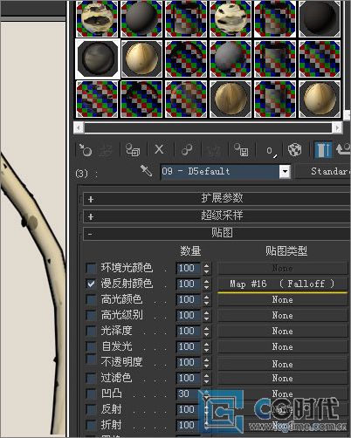Enable the 自发光 map checkbox
This screenshot has height=438, width=351.
(x=91, y=346)
